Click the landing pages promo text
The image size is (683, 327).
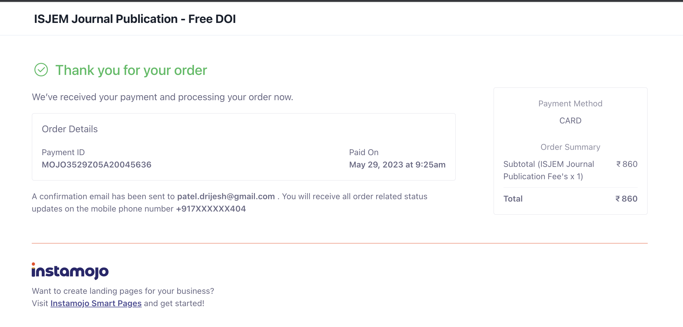coord(123,291)
